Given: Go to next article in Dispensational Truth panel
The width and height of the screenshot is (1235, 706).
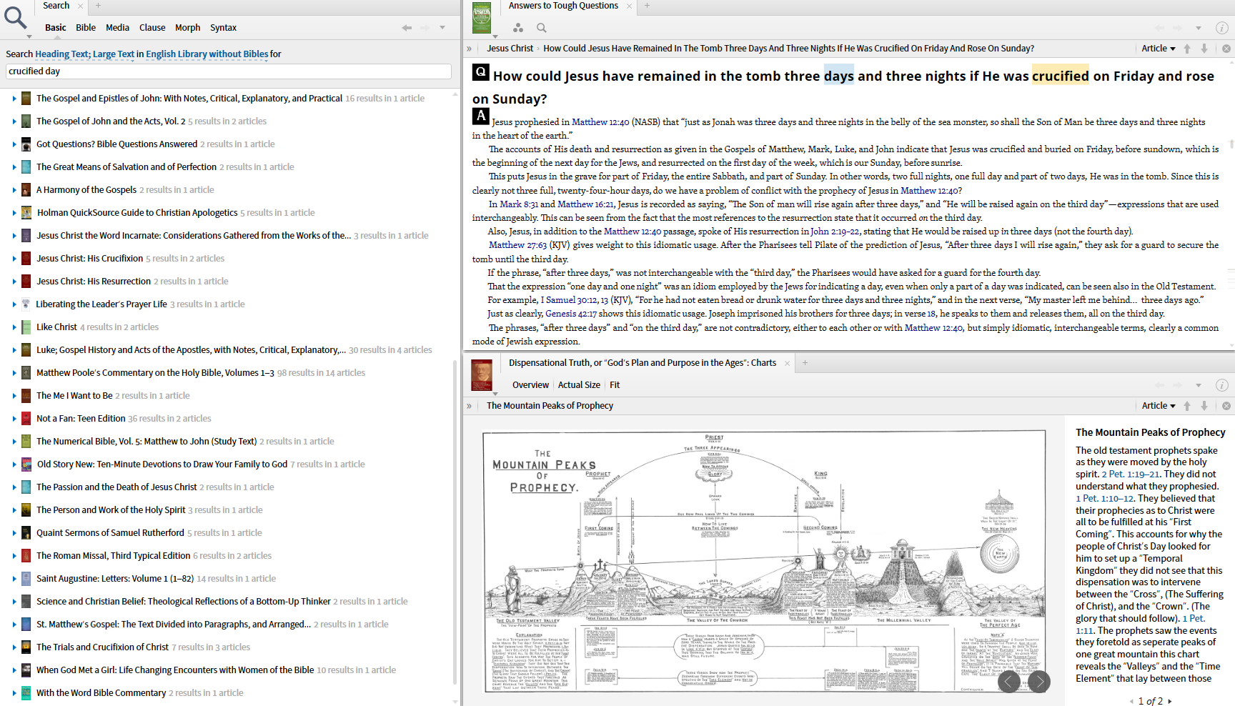Looking at the screenshot, I should pyautogui.click(x=1204, y=406).
